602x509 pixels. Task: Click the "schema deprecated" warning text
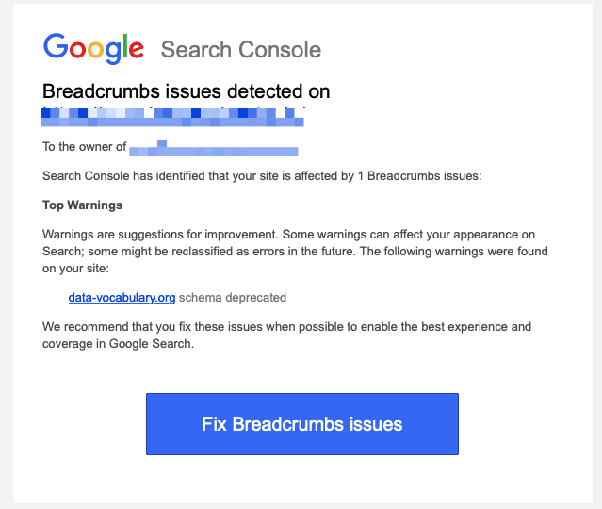click(x=233, y=298)
